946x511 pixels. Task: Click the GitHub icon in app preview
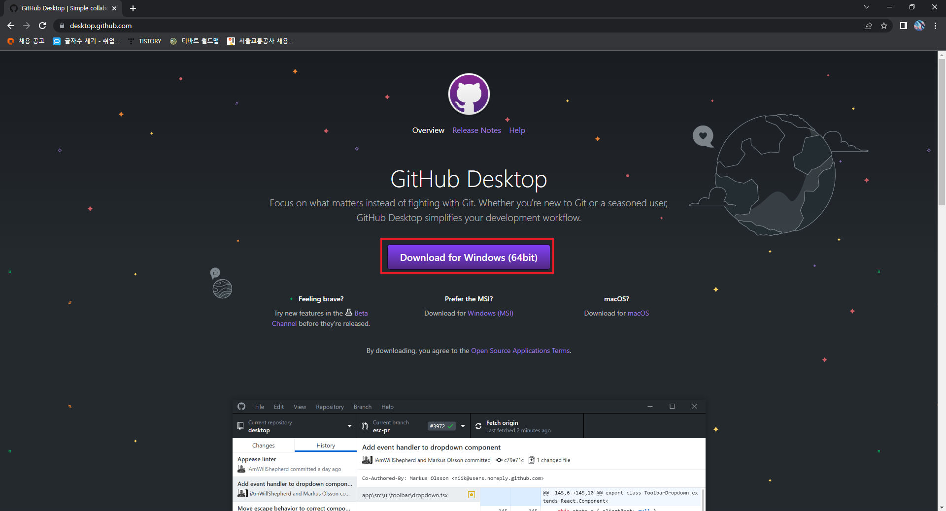tap(241, 407)
